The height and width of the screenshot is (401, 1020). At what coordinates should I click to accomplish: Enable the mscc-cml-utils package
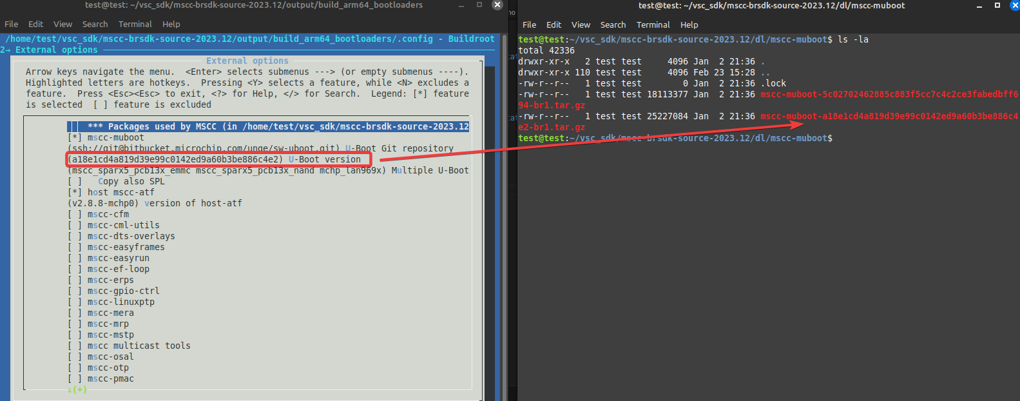click(x=75, y=225)
